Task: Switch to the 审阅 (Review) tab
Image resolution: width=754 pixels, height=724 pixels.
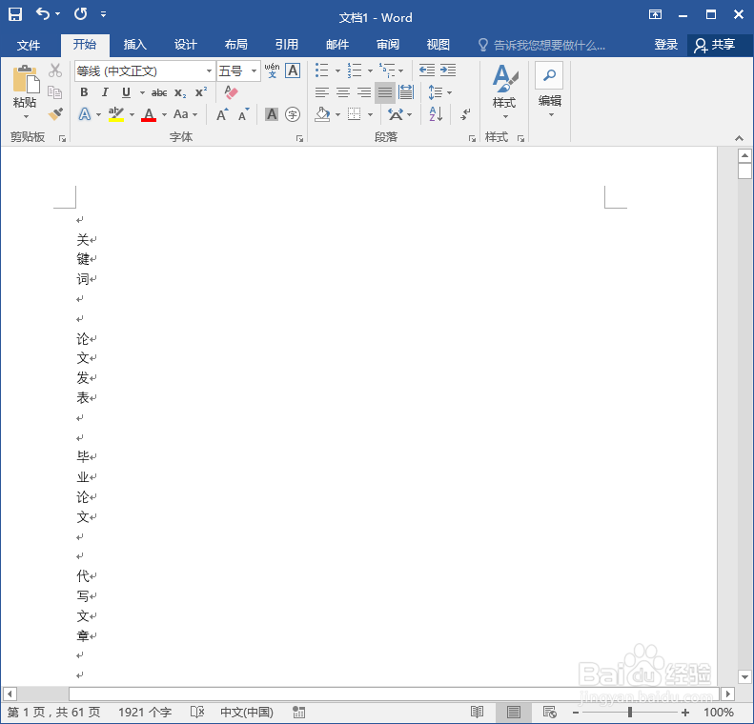Action: [388, 45]
